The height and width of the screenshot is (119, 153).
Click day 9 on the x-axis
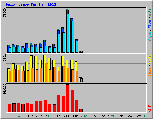pyautogui.click(x=46, y=116)
